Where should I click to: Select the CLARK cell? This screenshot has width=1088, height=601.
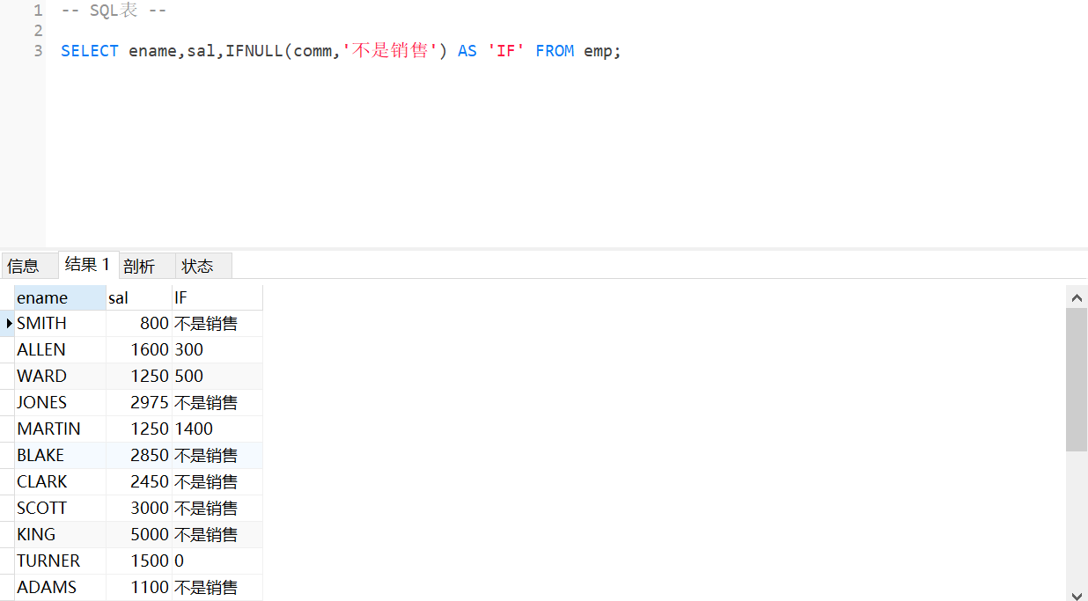(x=60, y=482)
